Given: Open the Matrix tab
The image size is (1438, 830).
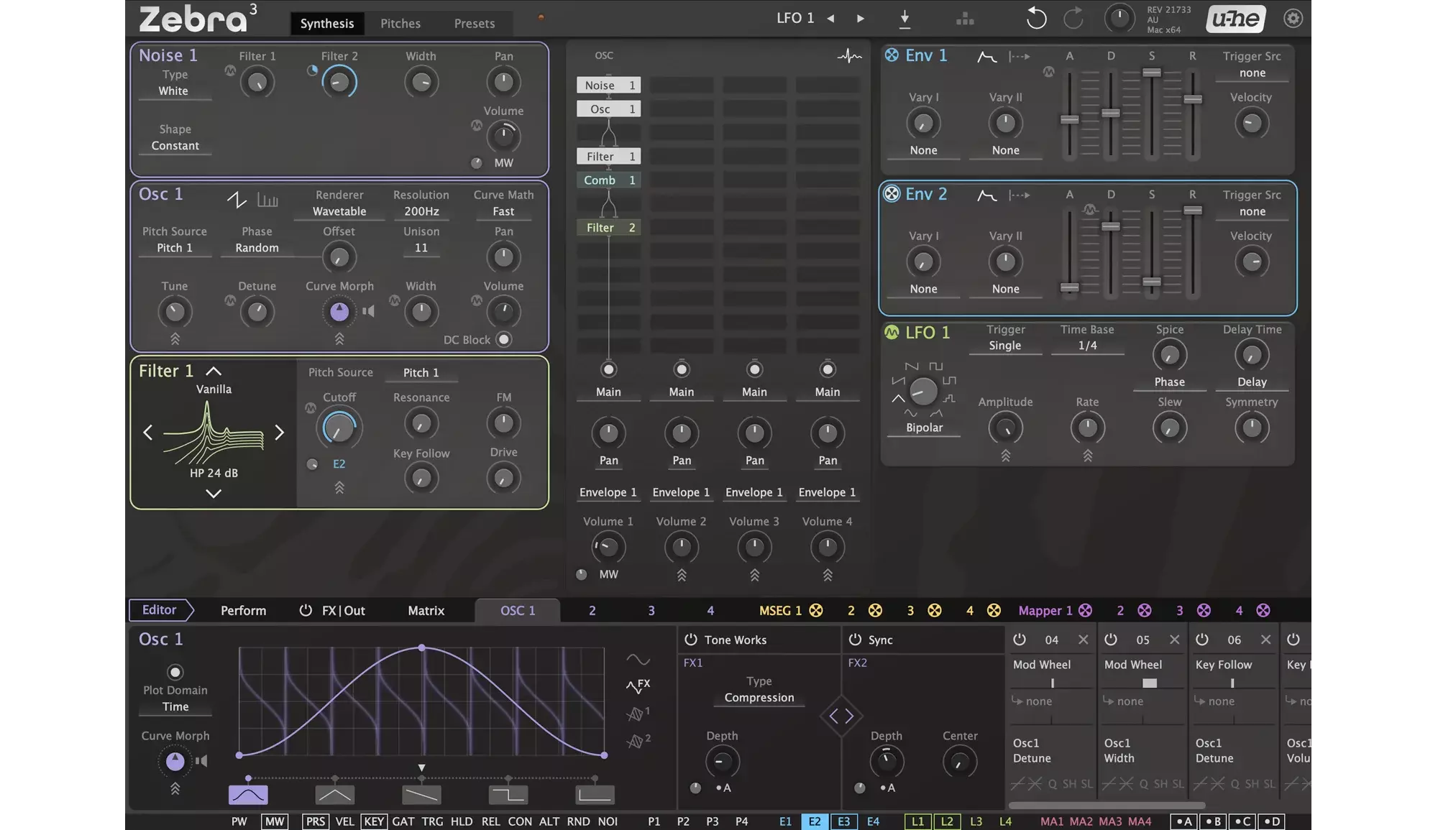Looking at the screenshot, I should tap(426, 610).
